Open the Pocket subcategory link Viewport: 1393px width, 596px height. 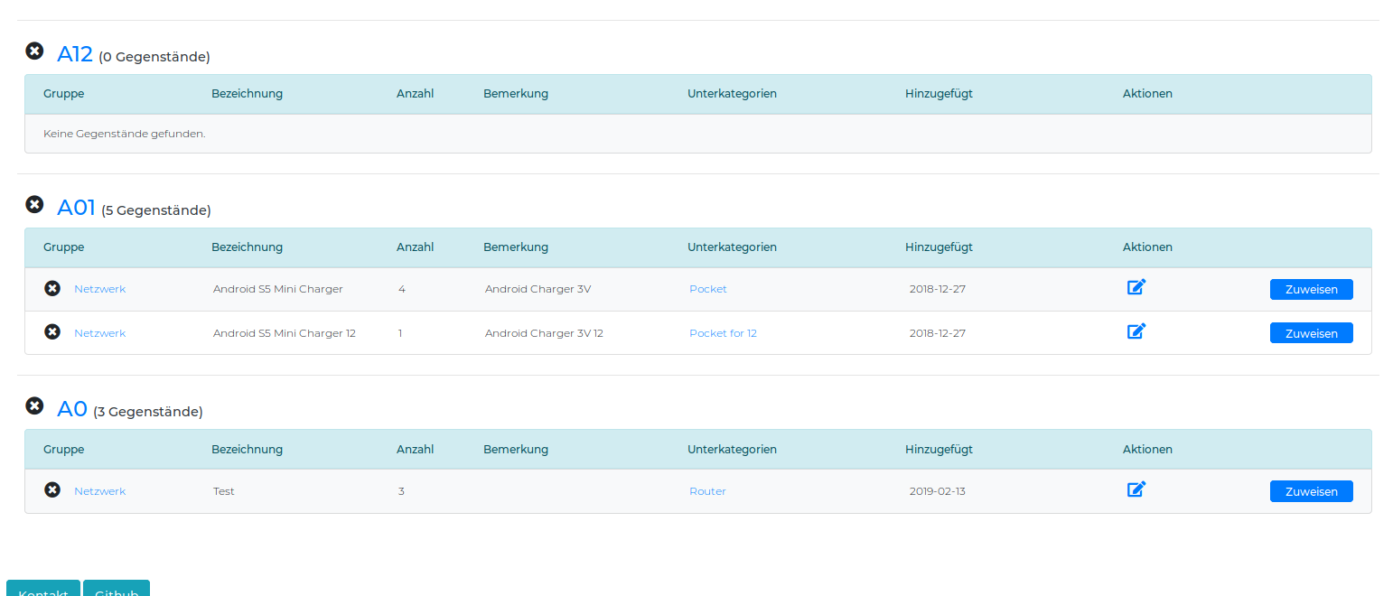click(x=707, y=289)
